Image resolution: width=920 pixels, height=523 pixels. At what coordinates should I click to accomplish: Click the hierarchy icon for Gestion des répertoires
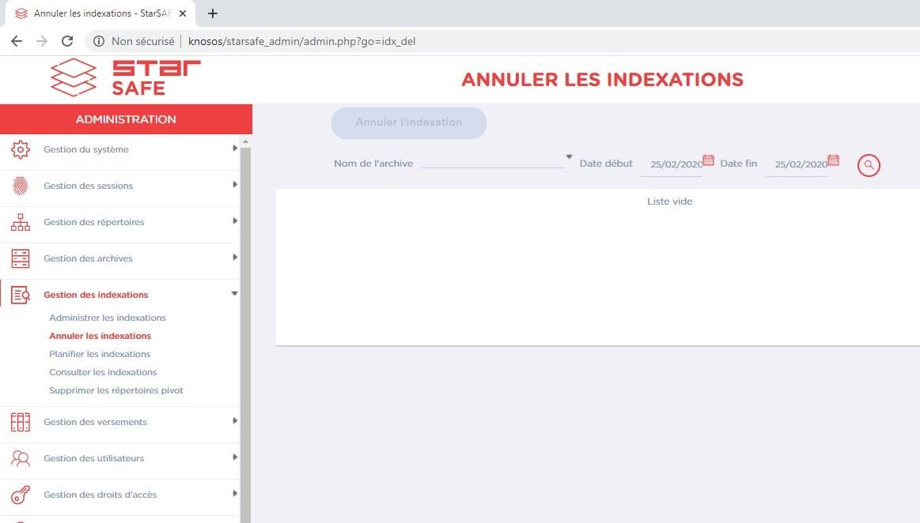tap(21, 222)
